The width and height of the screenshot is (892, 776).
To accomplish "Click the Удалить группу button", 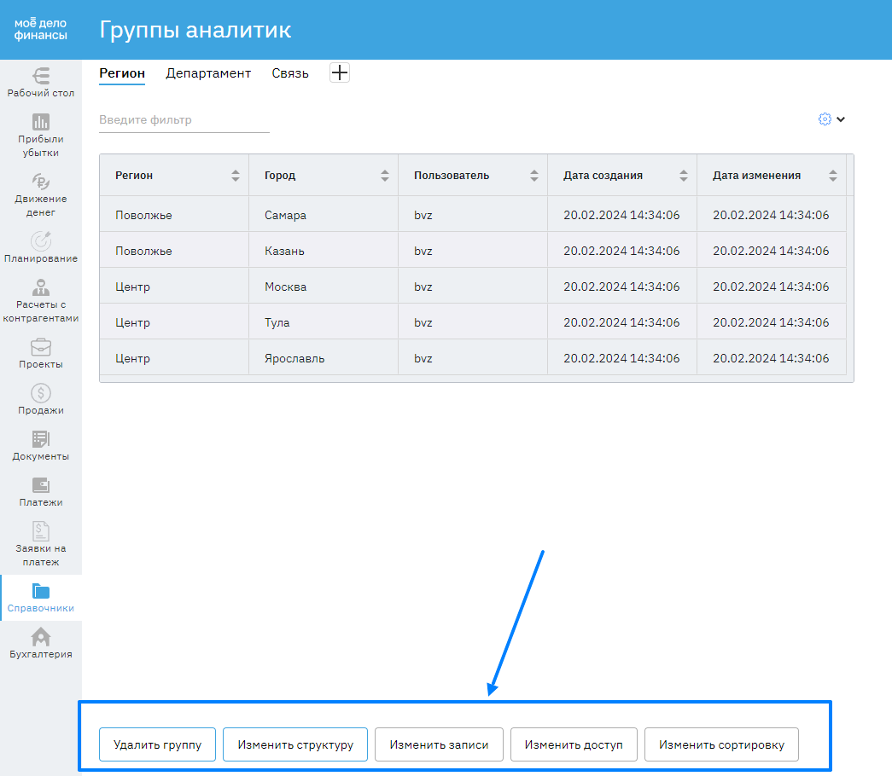I will (157, 744).
